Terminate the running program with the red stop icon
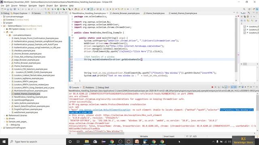This screenshot has width=259, height=145. 212,87
